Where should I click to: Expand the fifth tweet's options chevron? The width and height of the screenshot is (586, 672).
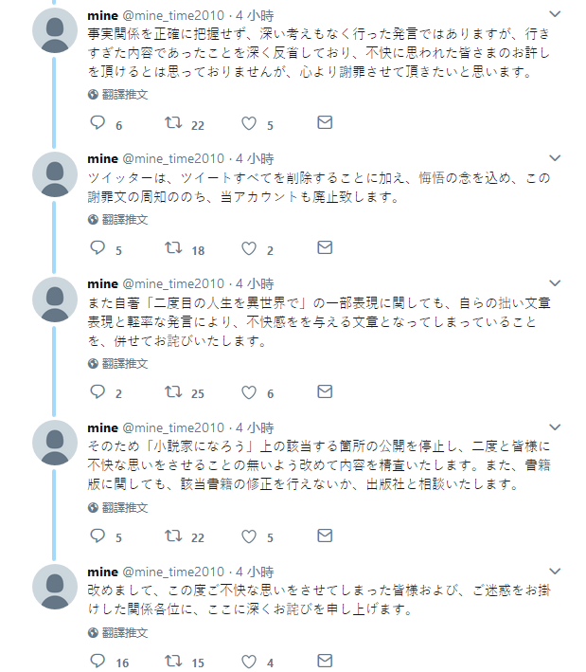point(555,572)
